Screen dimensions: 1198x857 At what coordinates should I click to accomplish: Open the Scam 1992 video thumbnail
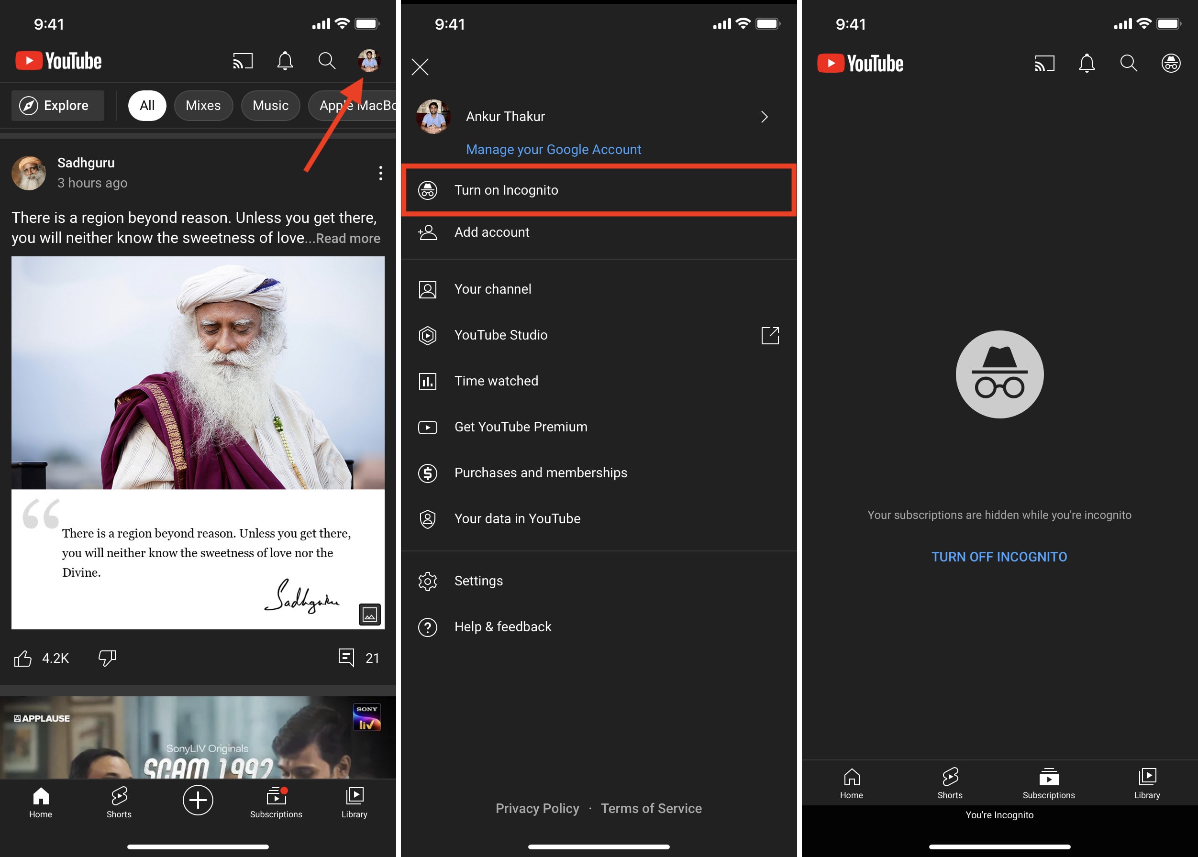(x=198, y=737)
